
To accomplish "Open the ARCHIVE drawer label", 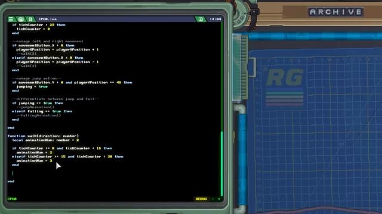I will 335,12.
